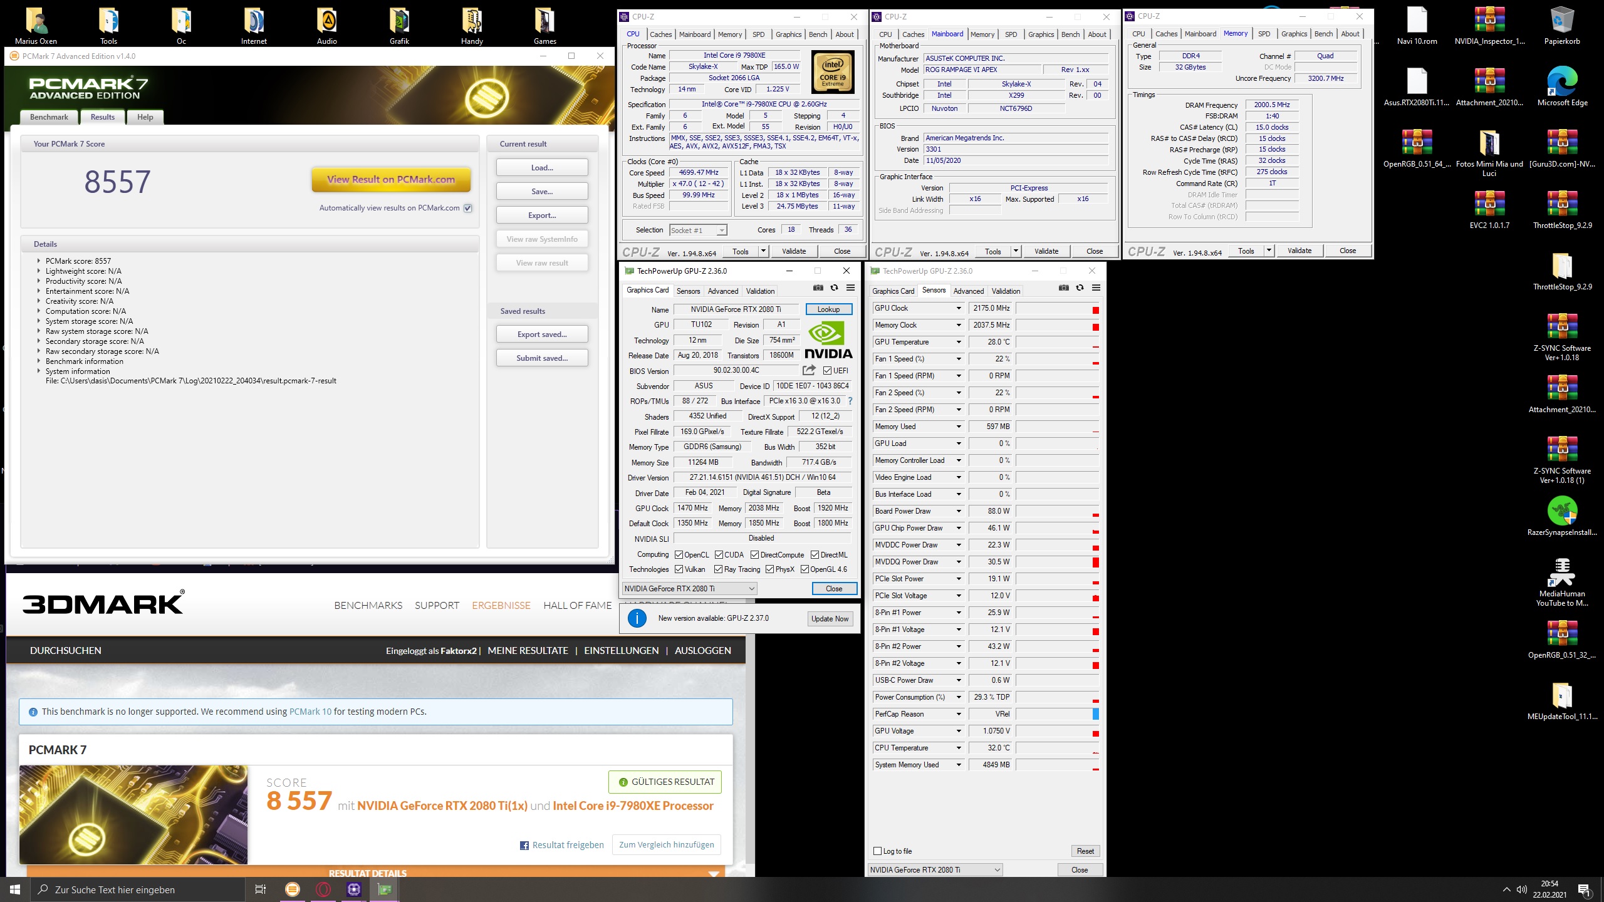Screen dimensions: 1604x902
Task: Click the Zum Vergleich hinzufügen button
Action: (666, 845)
